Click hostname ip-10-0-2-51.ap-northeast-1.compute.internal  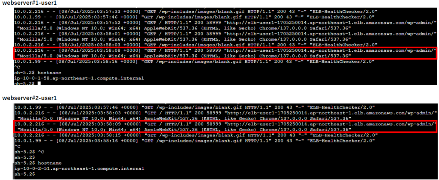[79, 168]
